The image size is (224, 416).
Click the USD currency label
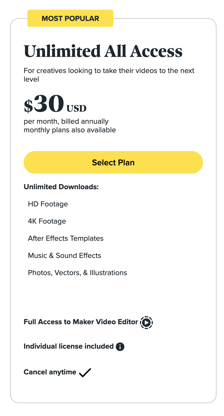tap(77, 108)
